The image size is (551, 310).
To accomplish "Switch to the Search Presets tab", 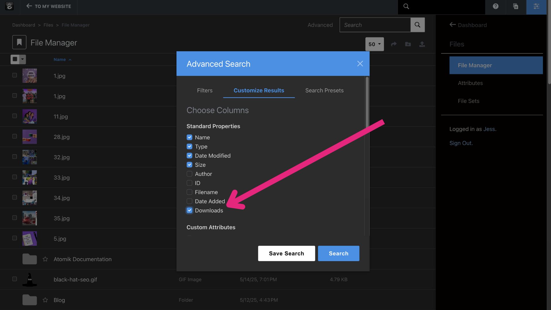I will [x=324, y=90].
